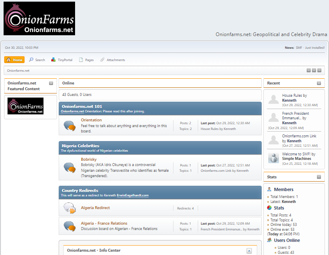This screenshot has height=255, width=329.
Task: Go to the Home menu tab
Action: tap(14, 60)
